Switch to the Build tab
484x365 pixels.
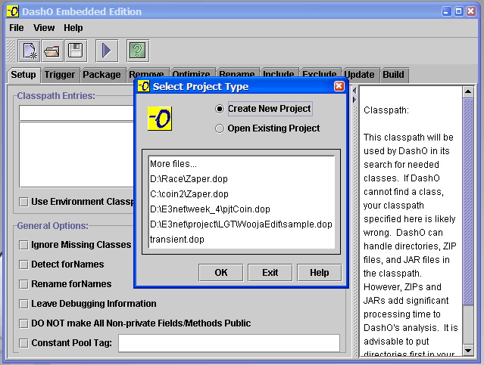(x=394, y=75)
